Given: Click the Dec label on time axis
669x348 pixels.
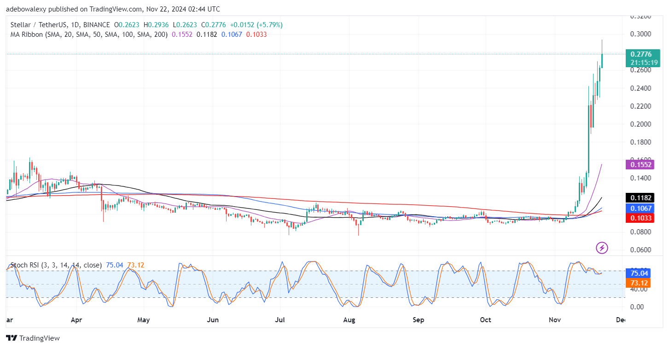Looking at the screenshot, I should pyautogui.click(x=622, y=319).
